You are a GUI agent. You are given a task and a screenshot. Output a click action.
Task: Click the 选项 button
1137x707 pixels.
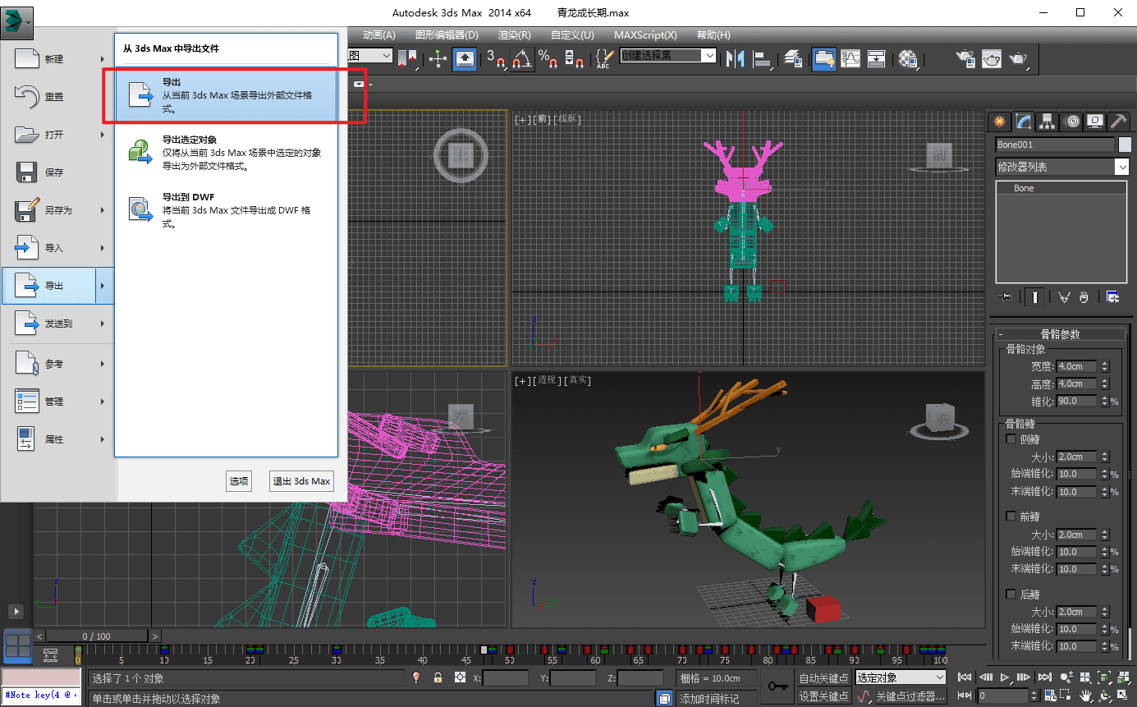(238, 481)
